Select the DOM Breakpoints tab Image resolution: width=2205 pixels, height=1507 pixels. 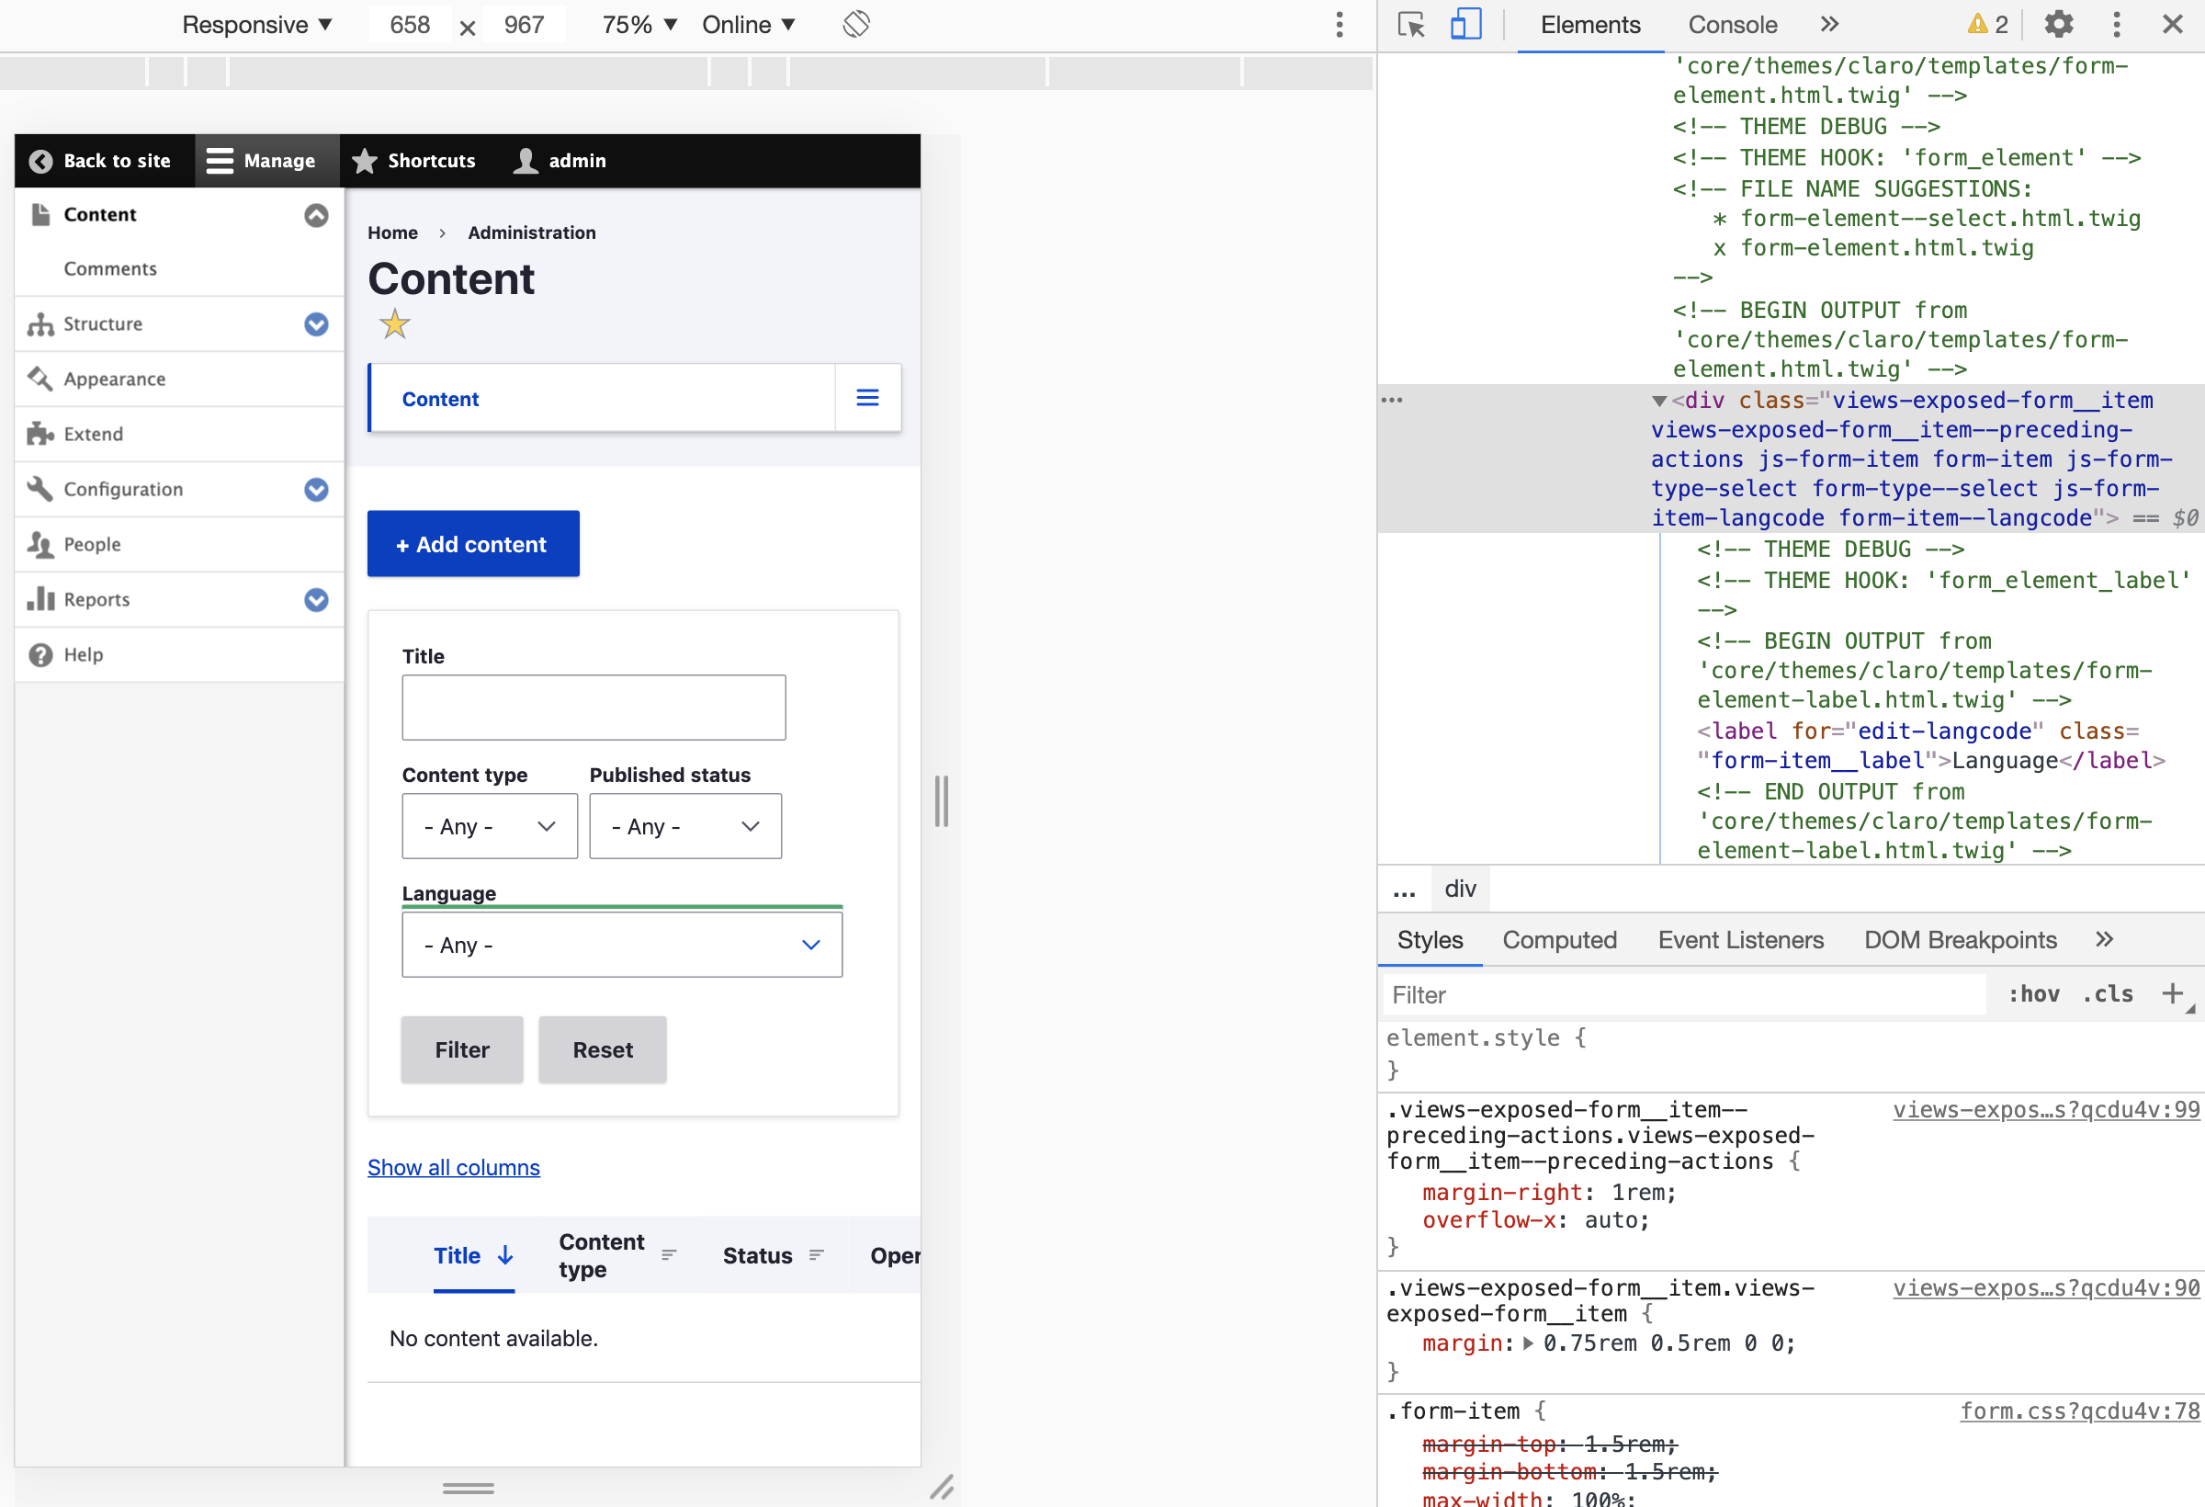[1960, 939]
